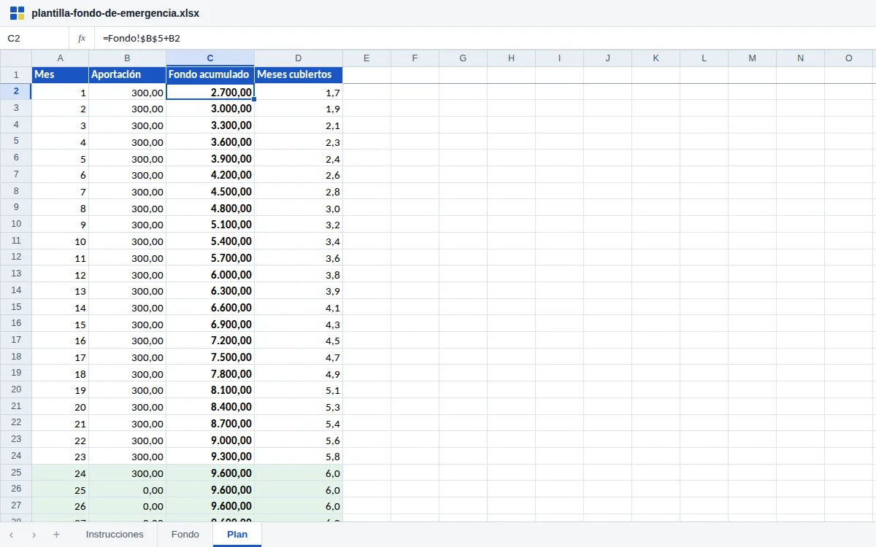Click Mes cell with value 24
The height and width of the screenshot is (547, 876).
60,473
